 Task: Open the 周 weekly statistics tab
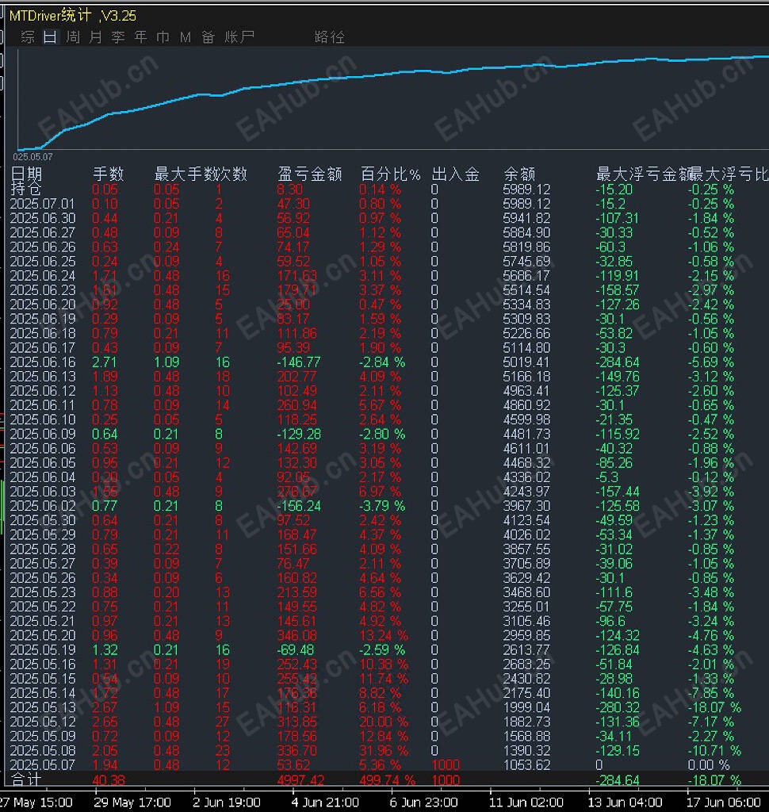(x=73, y=36)
